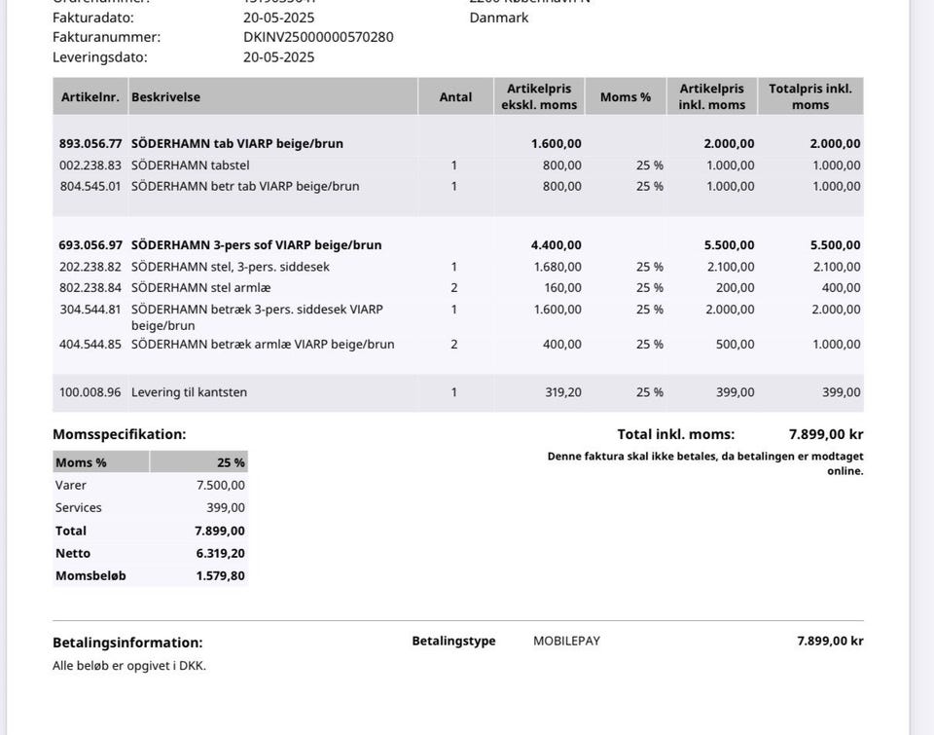
Task: Click the Totalpris inkl. moms header
Action: tap(810, 96)
